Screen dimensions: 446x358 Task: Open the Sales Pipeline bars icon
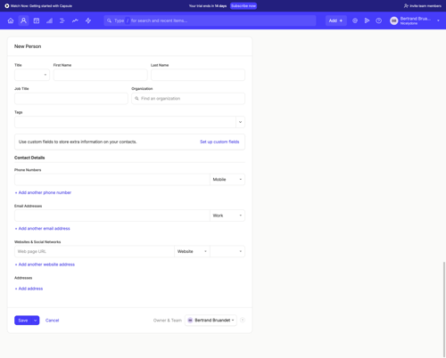[49, 20]
